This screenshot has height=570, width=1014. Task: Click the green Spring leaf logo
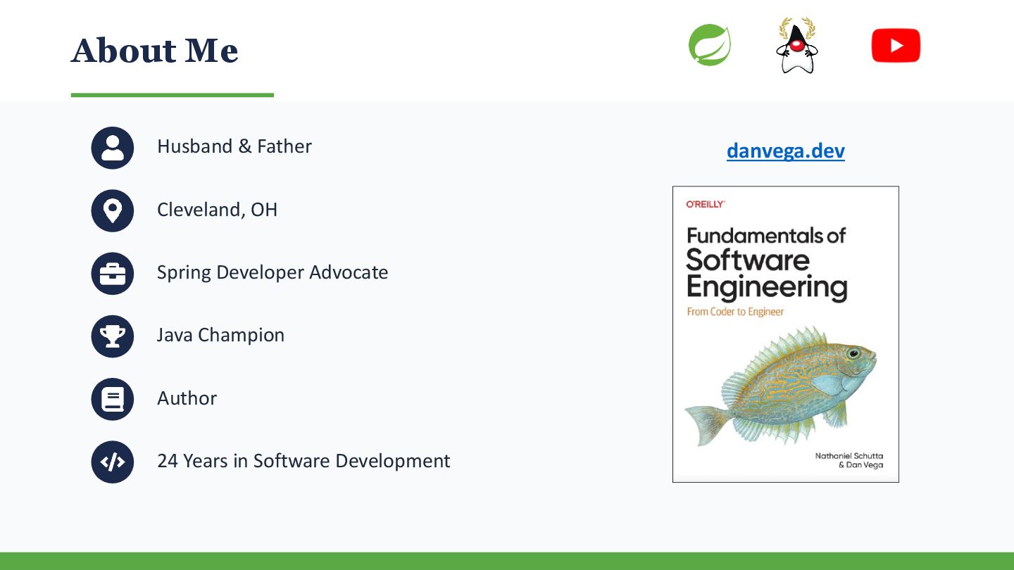(x=710, y=45)
